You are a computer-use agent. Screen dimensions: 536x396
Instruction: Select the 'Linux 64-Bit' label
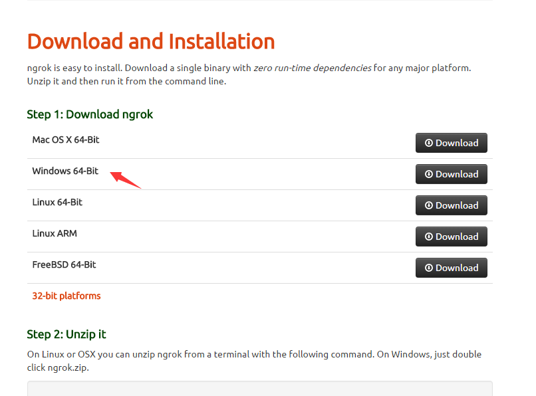57,202
